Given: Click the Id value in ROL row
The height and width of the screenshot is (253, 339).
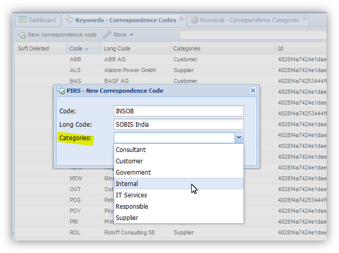Looking at the screenshot, I should pyautogui.click(x=302, y=232).
